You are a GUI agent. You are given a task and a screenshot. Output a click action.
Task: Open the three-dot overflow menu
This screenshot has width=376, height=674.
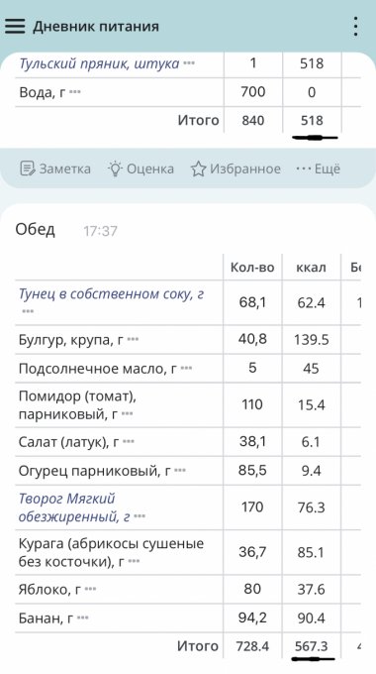tap(355, 27)
